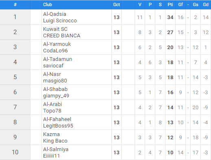The width and height of the screenshot is (211, 160).
Task: Click the Club column header
Action: 48,4
